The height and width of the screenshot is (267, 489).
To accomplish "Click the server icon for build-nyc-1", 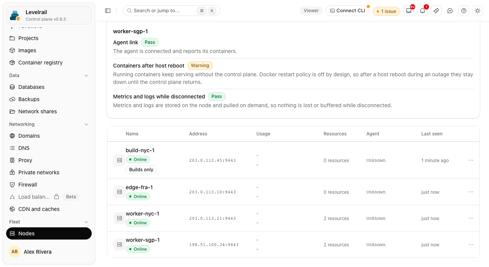I will (x=119, y=160).
